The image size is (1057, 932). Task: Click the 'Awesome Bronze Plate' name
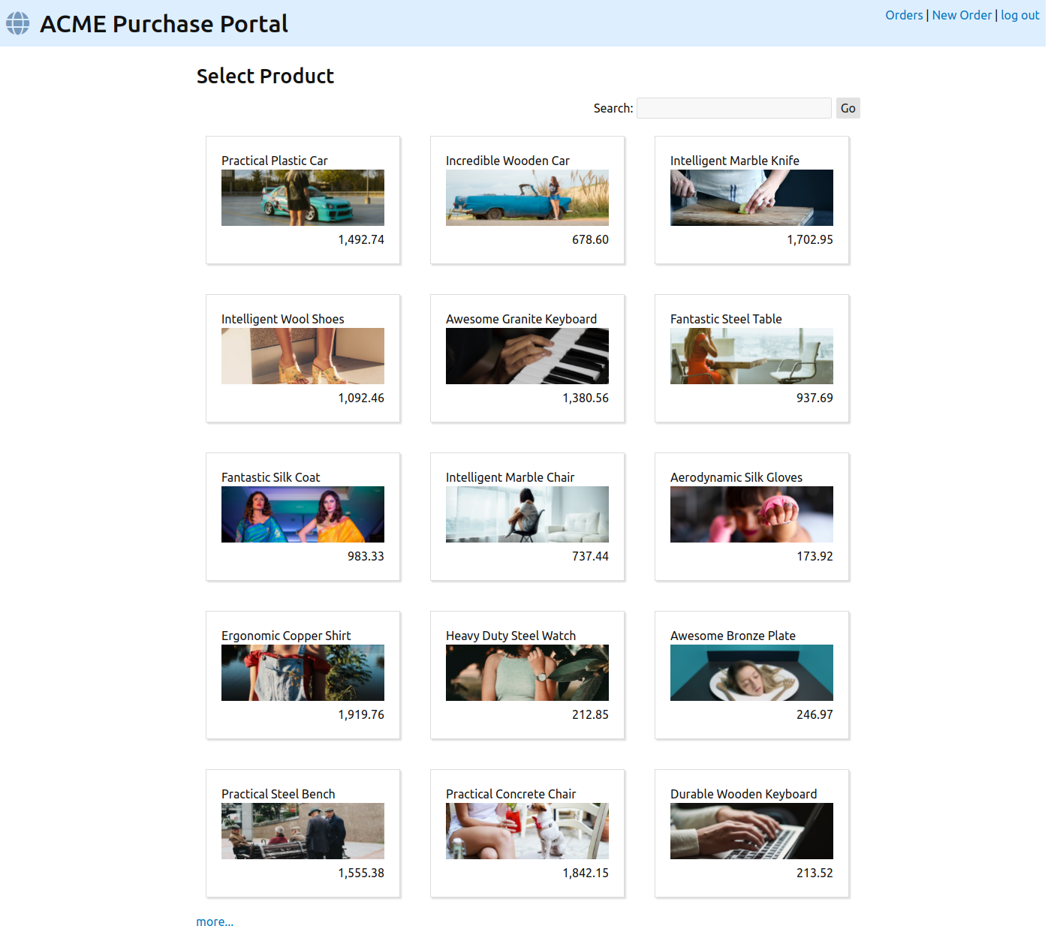[x=733, y=636]
